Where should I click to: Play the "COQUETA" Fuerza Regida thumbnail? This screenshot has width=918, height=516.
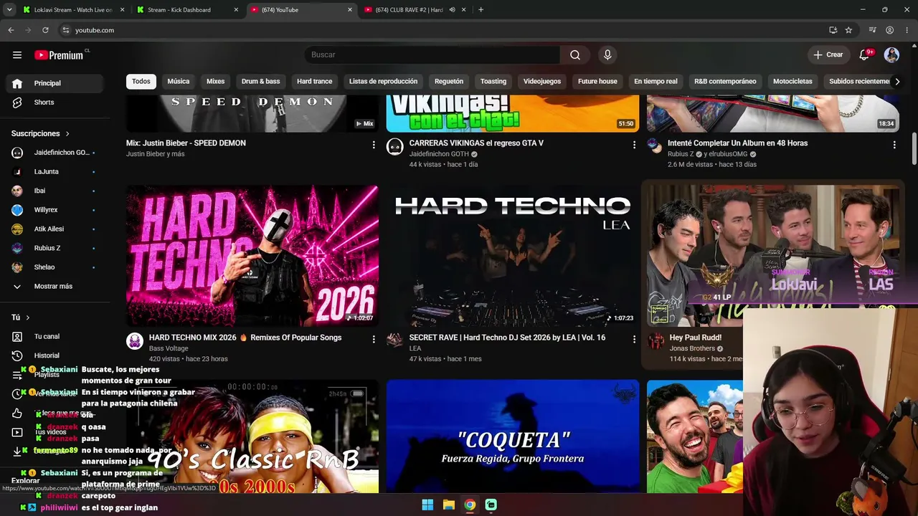(x=513, y=436)
